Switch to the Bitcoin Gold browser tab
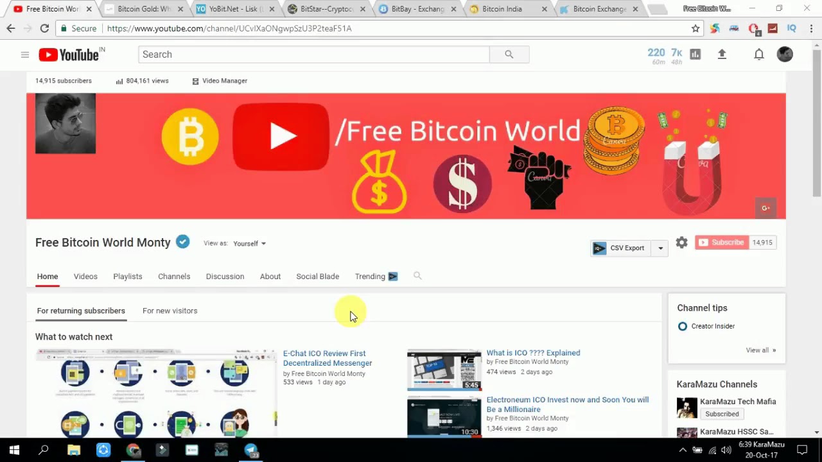 143,9
